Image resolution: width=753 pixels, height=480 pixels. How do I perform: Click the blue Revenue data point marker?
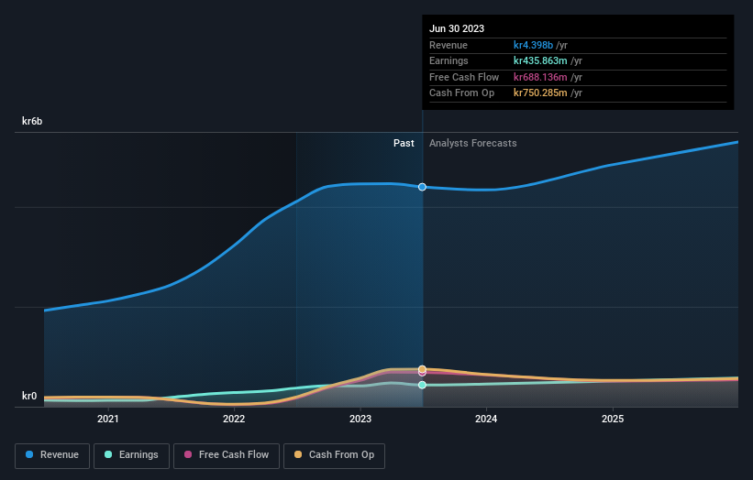(x=422, y=187)
